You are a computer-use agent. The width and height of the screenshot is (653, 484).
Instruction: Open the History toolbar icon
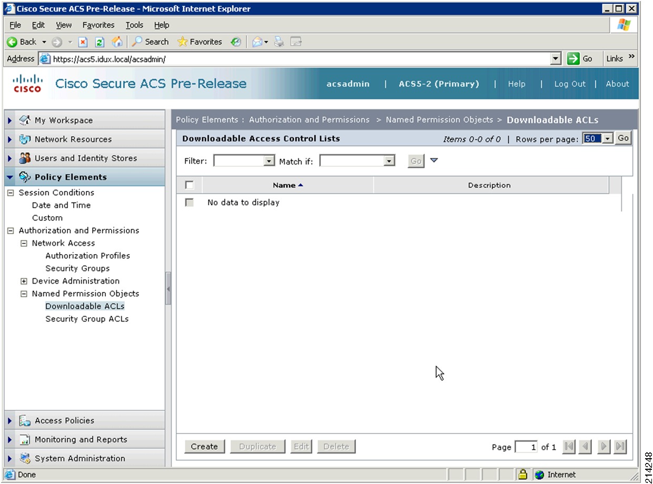coord(236,42)
